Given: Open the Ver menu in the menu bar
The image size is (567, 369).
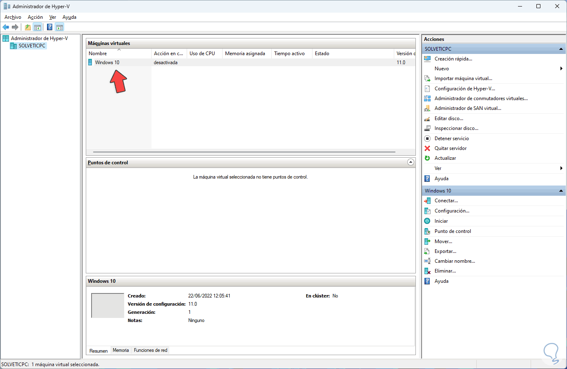Looking at the screenshot, I should tap(53, 17).
